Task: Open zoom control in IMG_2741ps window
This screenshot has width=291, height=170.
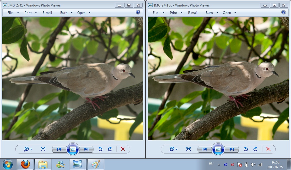Action: (x=173, y=149)
